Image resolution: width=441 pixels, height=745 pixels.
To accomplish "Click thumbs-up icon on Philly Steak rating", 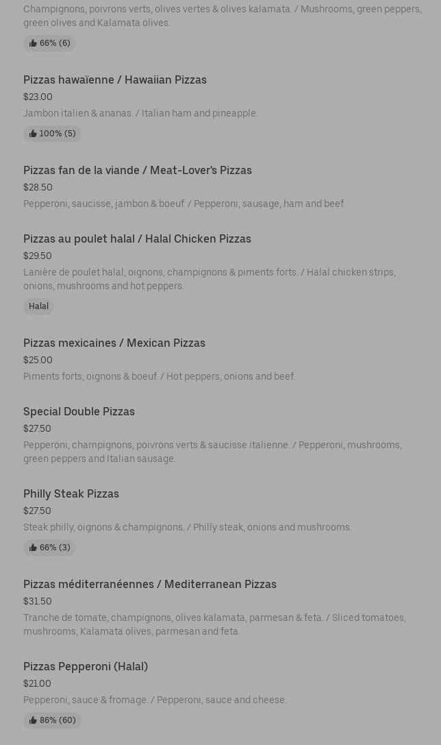I will pos(33,548).
